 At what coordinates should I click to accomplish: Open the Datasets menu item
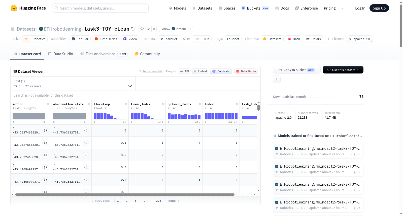pyautogui.click(x=202, y=8)
